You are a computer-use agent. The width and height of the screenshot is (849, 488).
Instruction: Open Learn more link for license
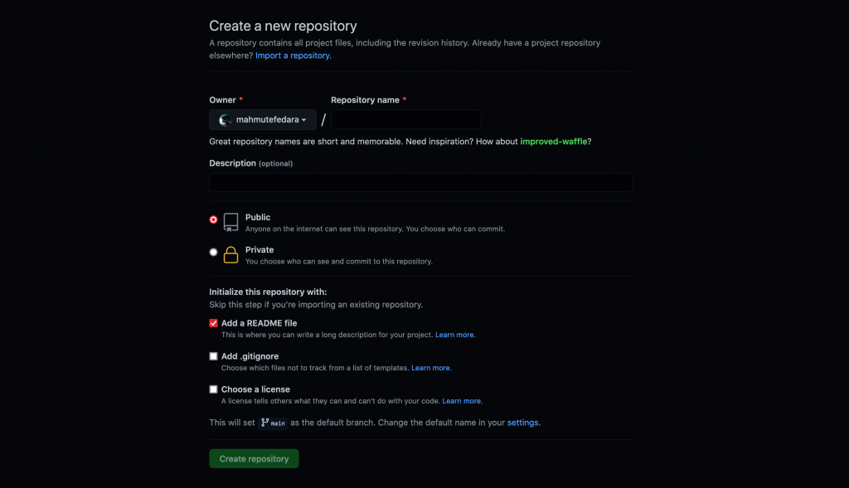pyautogui.click(x=462, y=401)
